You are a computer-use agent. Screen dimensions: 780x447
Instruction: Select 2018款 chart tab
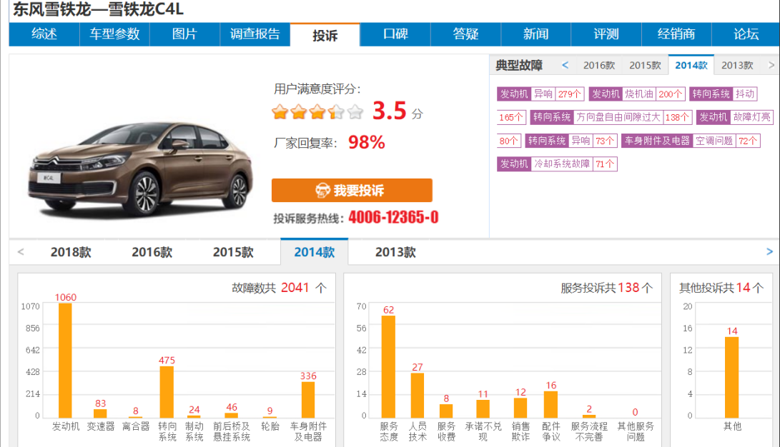pyautogui.click(x=71, y=252)
